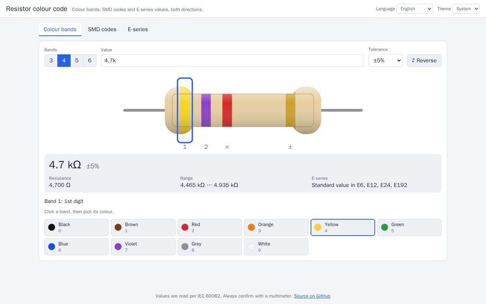Switch to the SMD codes tab

102,29
